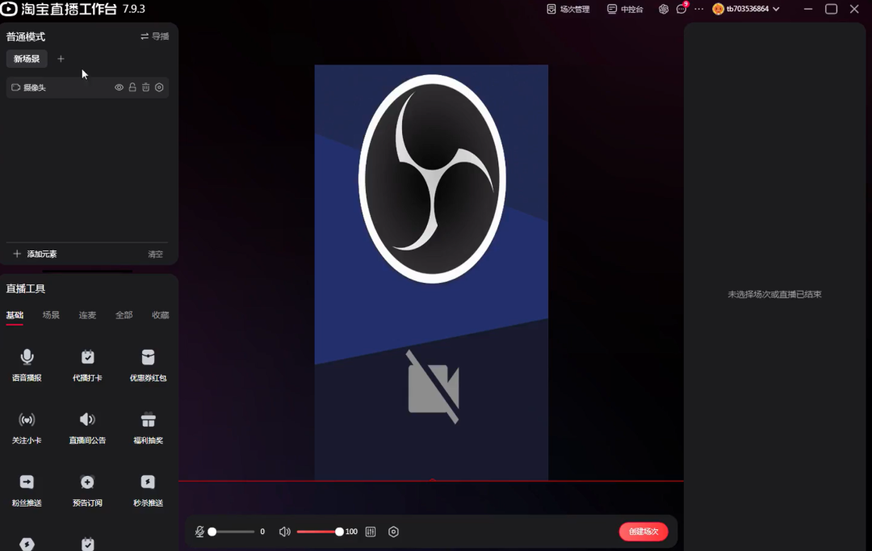
Task: Switch to the 收藏 tools tab
Action: (160, 315)
